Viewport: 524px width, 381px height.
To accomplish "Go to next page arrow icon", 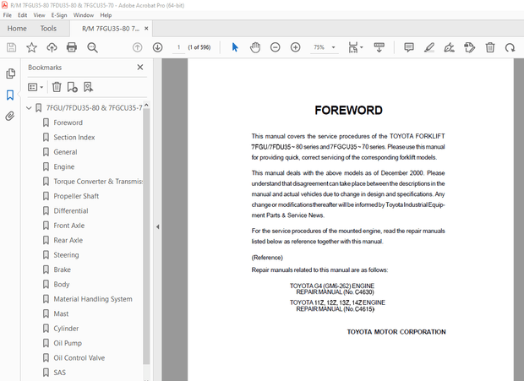I will pyautogui.click(x=157, y=47).
